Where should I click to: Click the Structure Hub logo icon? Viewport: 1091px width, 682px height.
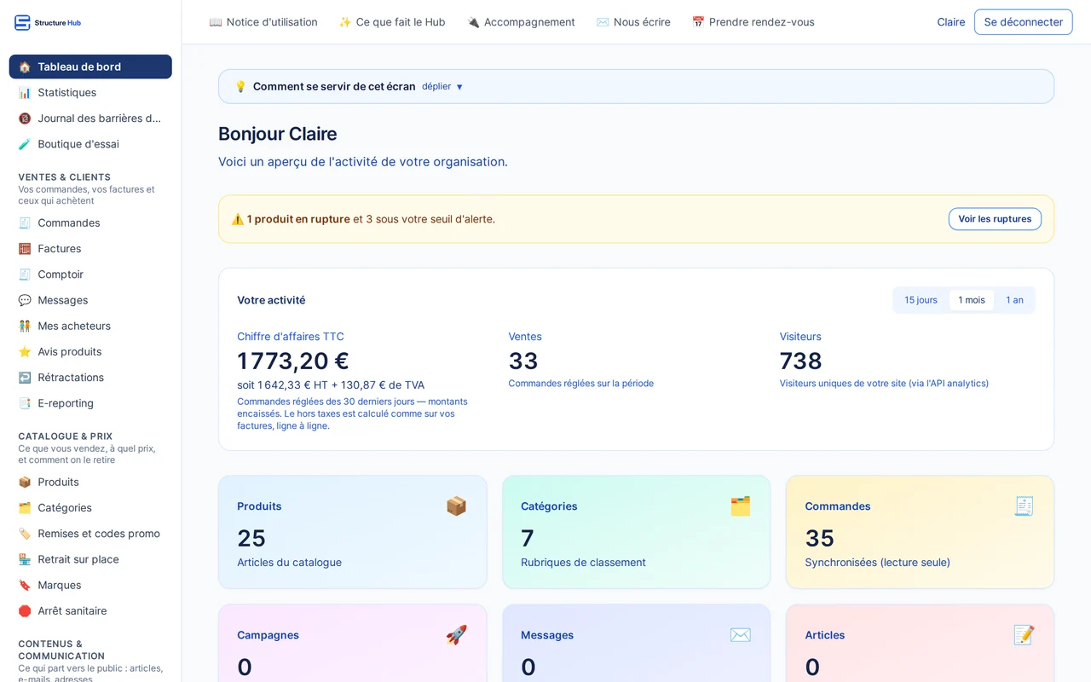click(22, 23)
